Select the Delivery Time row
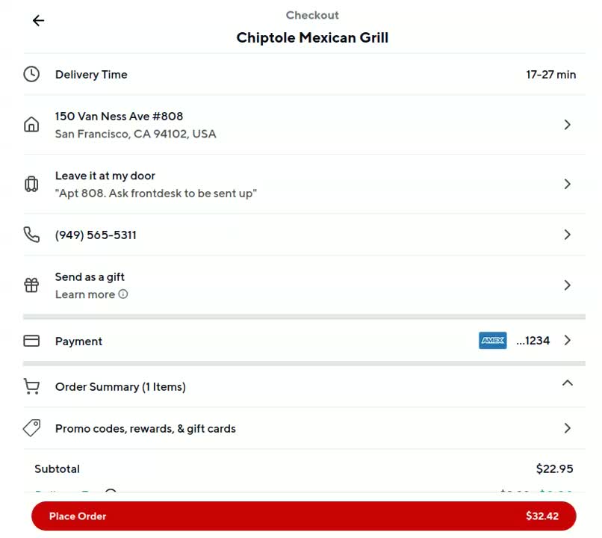The height and width of the screenshot is (538, 602). (304, 75)
